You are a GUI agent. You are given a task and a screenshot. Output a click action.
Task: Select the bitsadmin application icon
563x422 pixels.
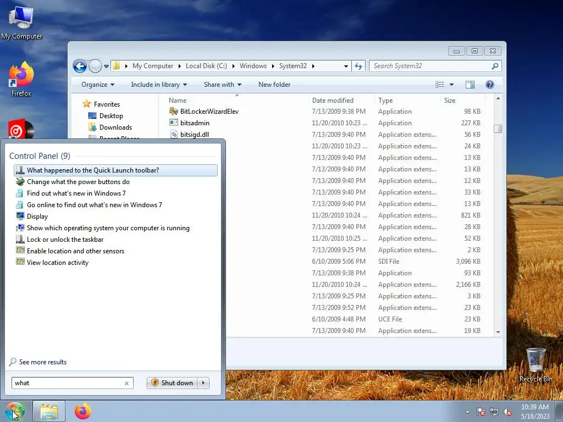(x=173, y=123)
